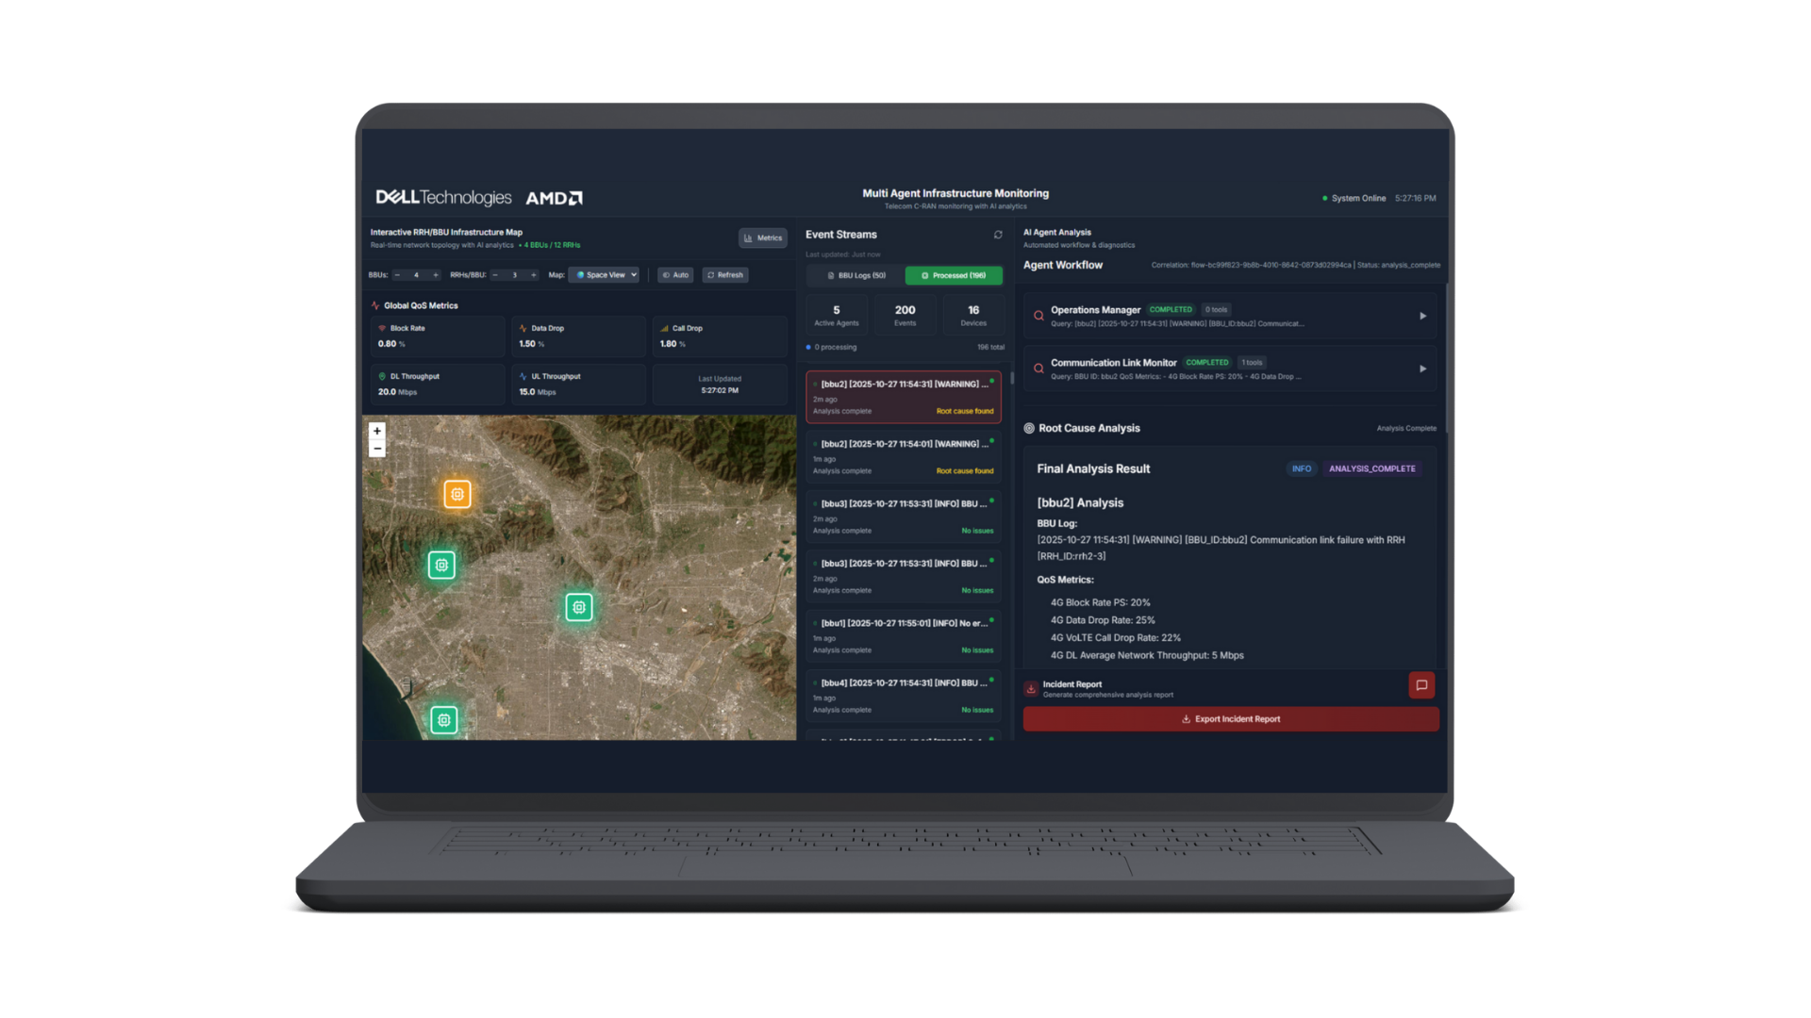Select the green BBU marker near the coastline
The image size is (1811, 1018).
tap(443, 719)
